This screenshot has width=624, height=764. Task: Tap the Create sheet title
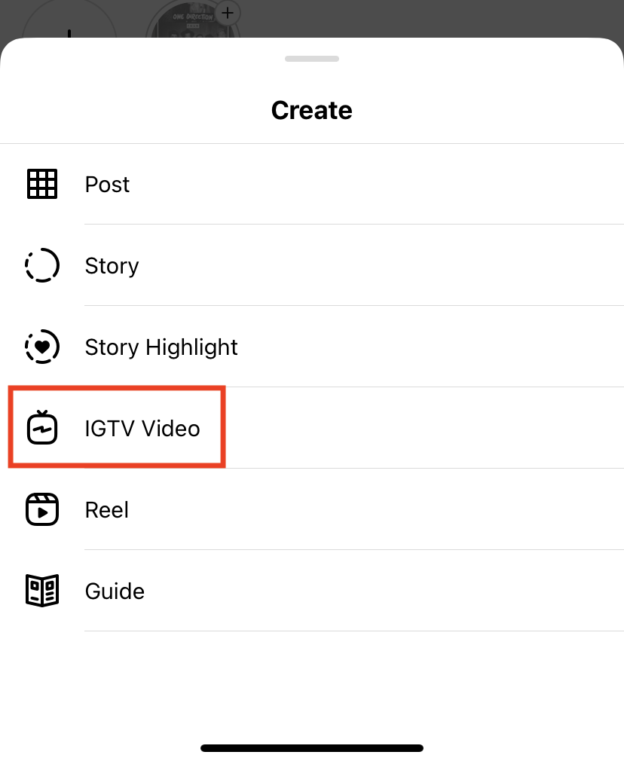(312, 110)
